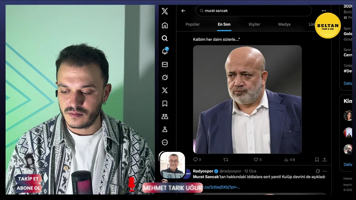
Task: Open Notifications bell icon with badge
Action: pyautogui.click(x=165, y=51)
